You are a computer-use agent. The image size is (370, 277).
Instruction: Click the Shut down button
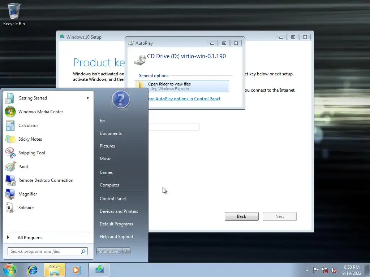point(109,251)
